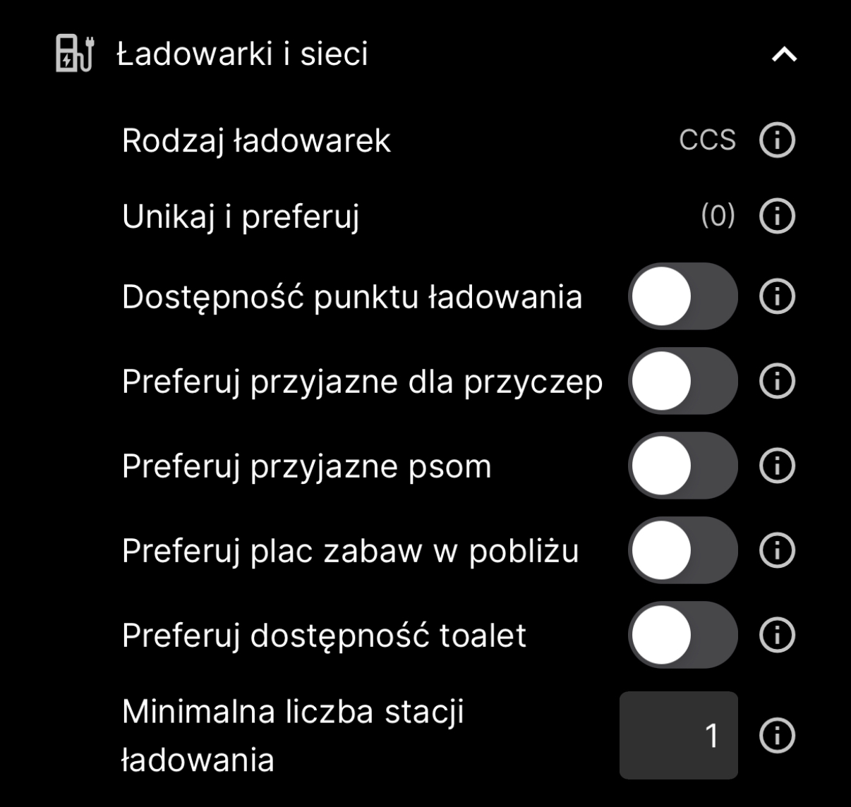The height and width of the screenshot is (807, 851).
Task: View info for Dostępność punktu ładowania
Action: click(777, 296)
